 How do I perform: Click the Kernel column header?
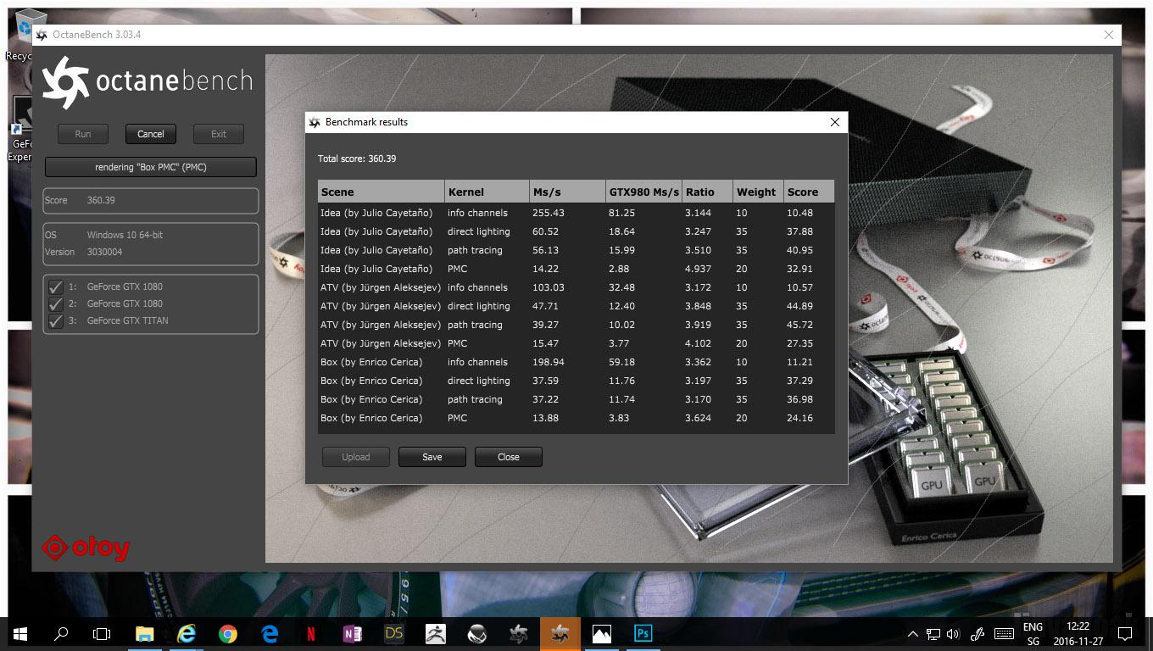487,192
